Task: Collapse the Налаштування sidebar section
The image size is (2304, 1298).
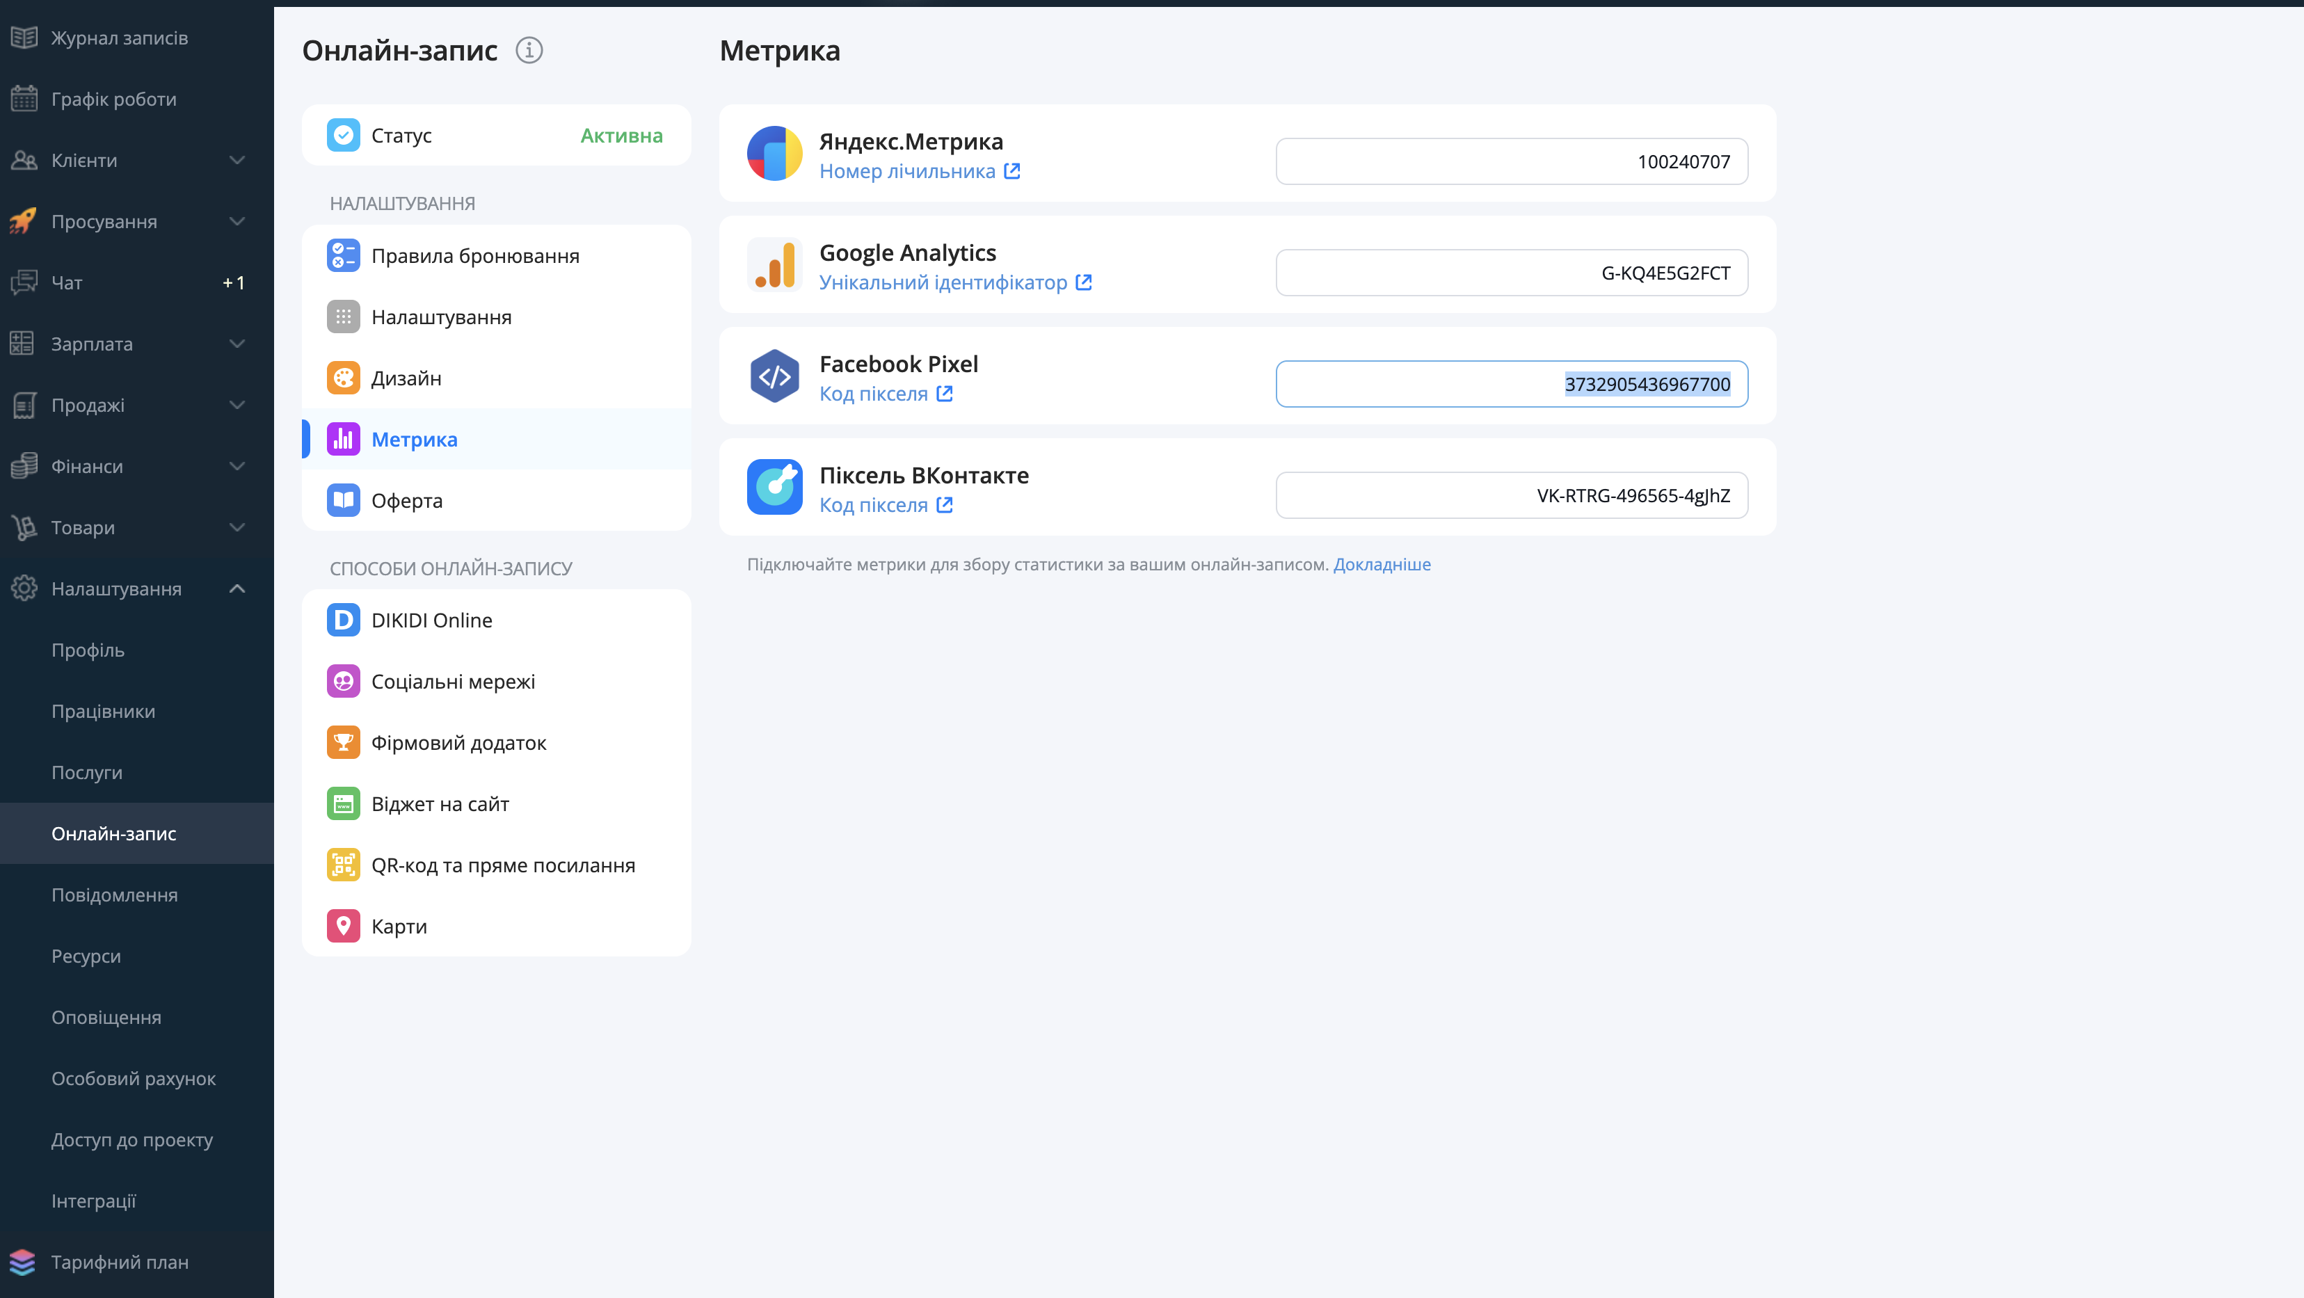Action: (x=237, y=588)
